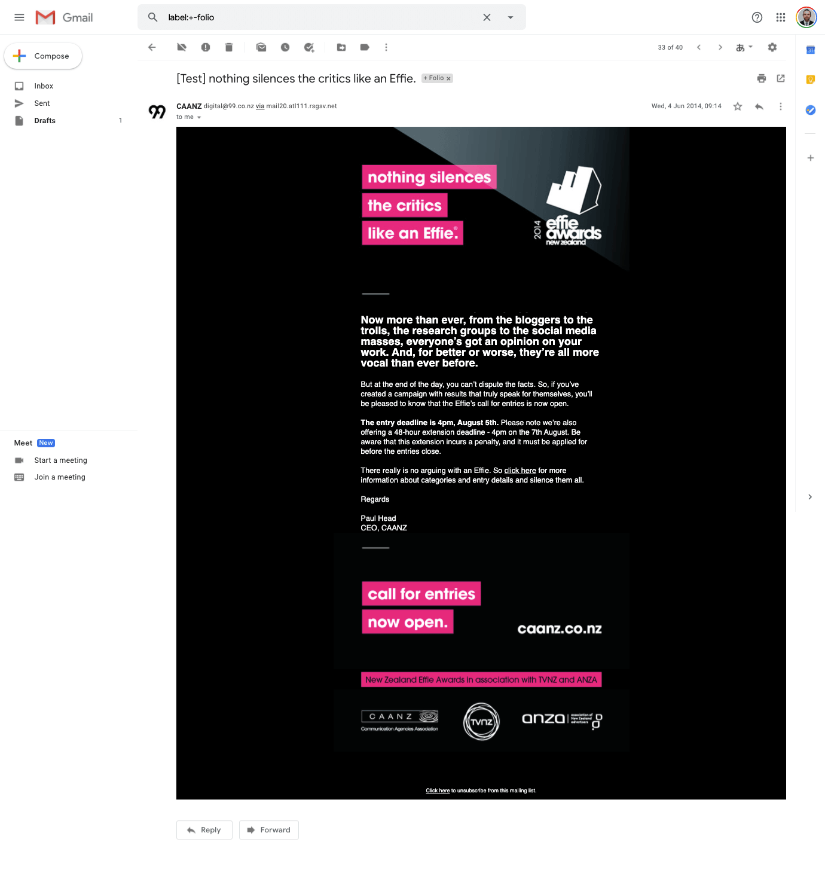Open the Labels icon in toolbar

tap(365, 47)
